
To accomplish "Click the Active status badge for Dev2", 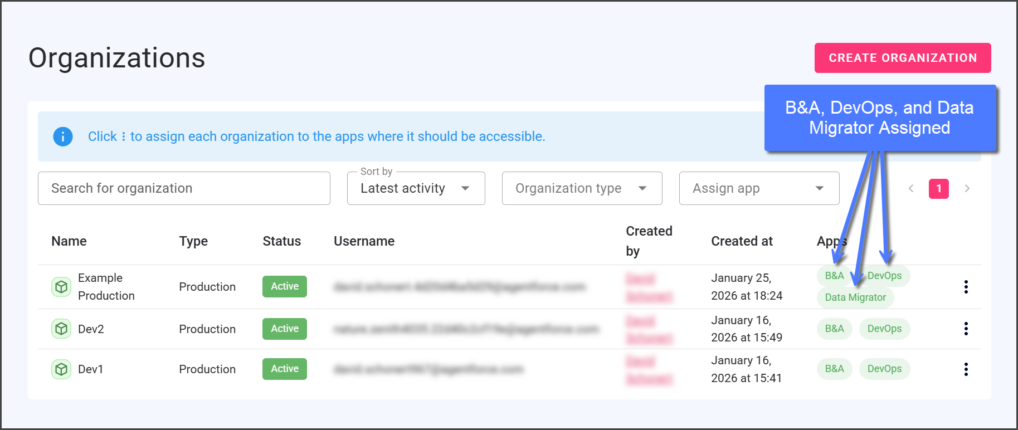I will tap(285, 329).
